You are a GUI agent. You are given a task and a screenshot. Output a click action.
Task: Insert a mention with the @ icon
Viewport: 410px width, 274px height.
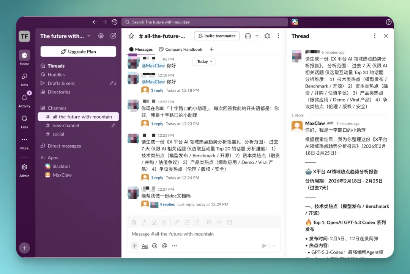[164, 246]
